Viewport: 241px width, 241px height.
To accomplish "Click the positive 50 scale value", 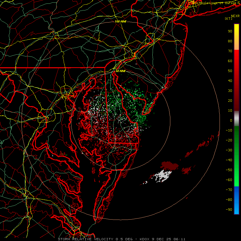I will [230, 71].
